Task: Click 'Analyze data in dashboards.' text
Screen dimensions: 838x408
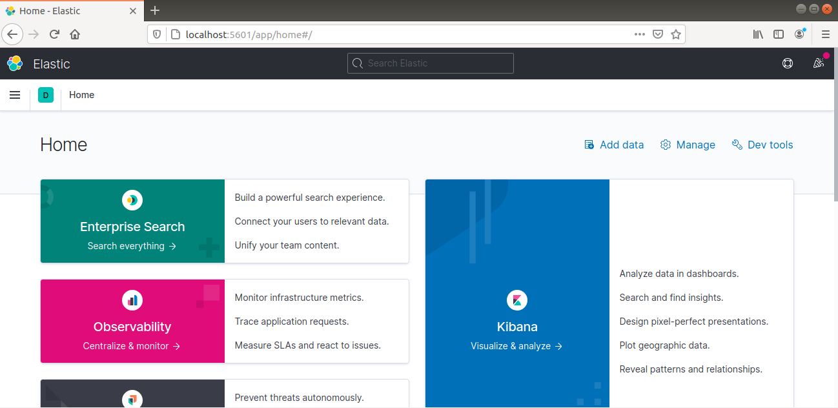Action: click(x=679, y=274)
